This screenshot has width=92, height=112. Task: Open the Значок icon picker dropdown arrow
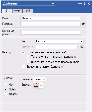(x=41, y=85)
